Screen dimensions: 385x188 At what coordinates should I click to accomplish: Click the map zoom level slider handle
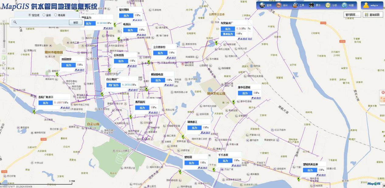point(4,41)
